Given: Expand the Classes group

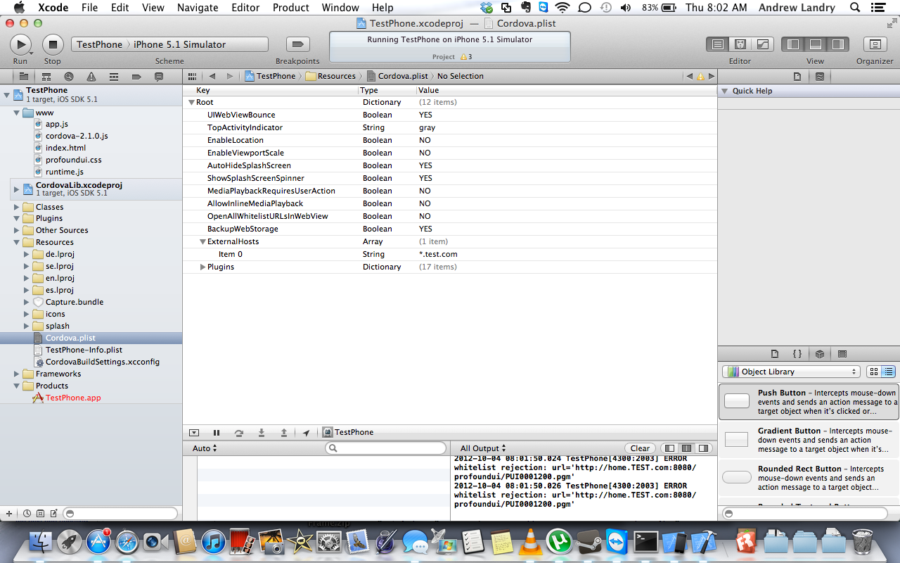Looking at the screenshot, I should point(17,207).
